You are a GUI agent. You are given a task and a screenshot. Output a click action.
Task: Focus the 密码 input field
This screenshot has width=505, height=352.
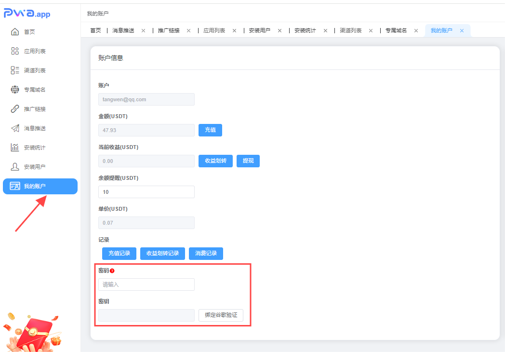pos(146,284)
